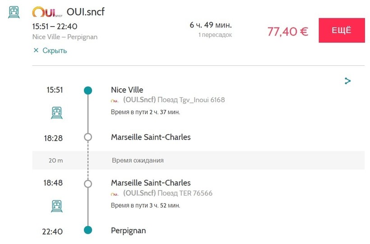
Task: Click the 18:28 Marseille arrival timeline marker
Action: [88, 137]
